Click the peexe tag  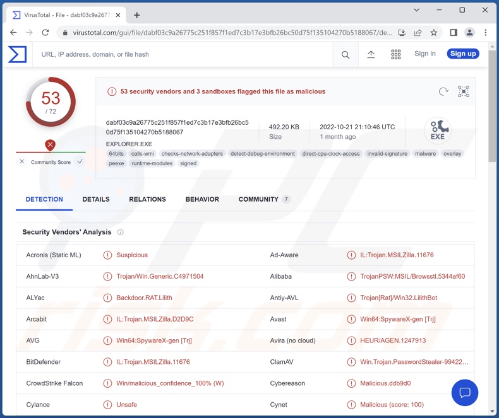(116, 163)
